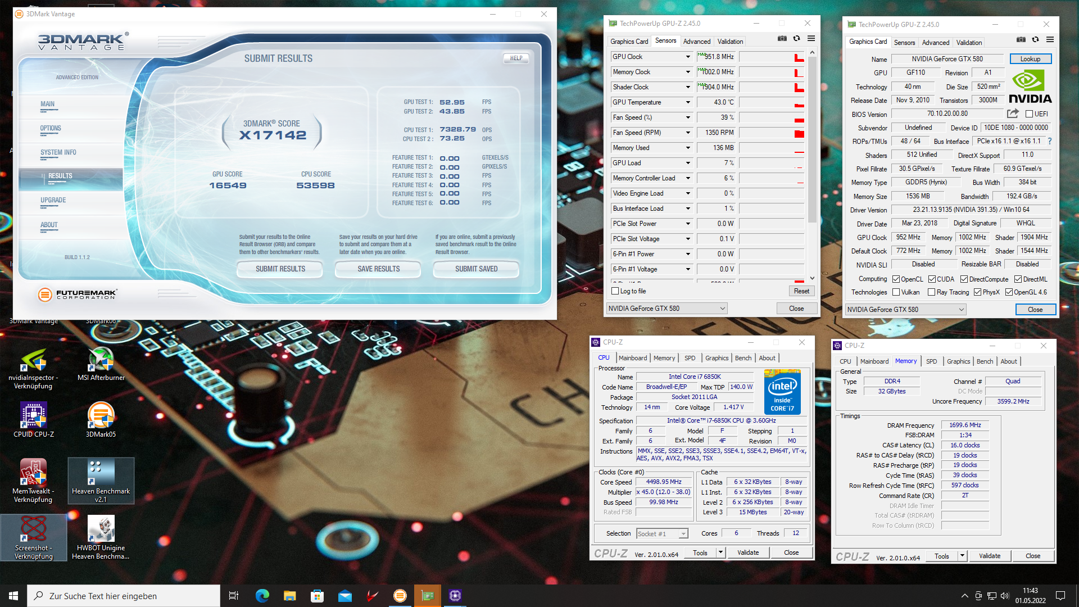Switch to CPU-Z taskbar icon
Image resolution: width=1079 pixels, height=607 pixels.
click(455, 596)
